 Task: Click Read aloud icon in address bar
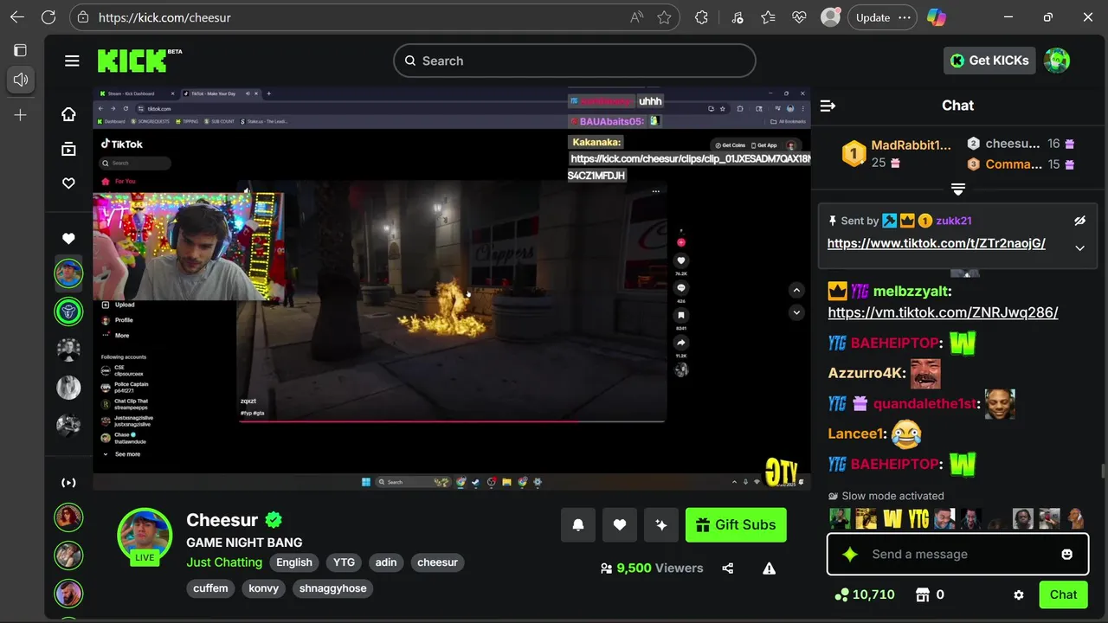(x=636, y=17)
